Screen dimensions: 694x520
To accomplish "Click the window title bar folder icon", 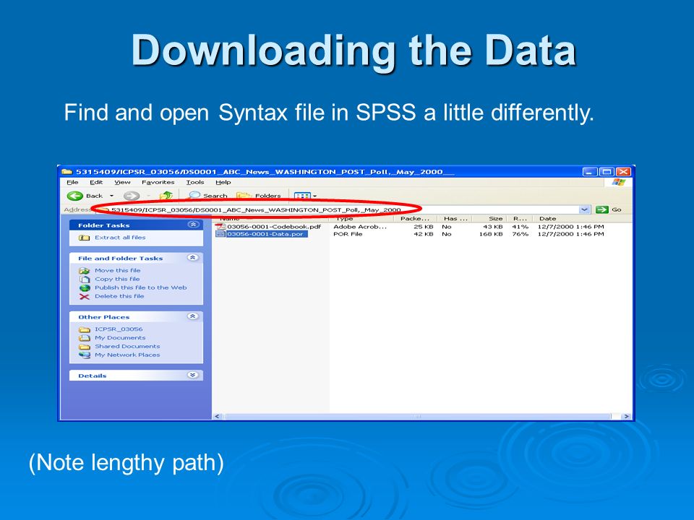I will coord(67,172).
